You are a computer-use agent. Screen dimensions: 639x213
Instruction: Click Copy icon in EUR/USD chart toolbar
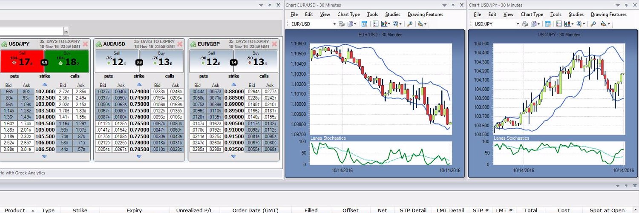350,24
